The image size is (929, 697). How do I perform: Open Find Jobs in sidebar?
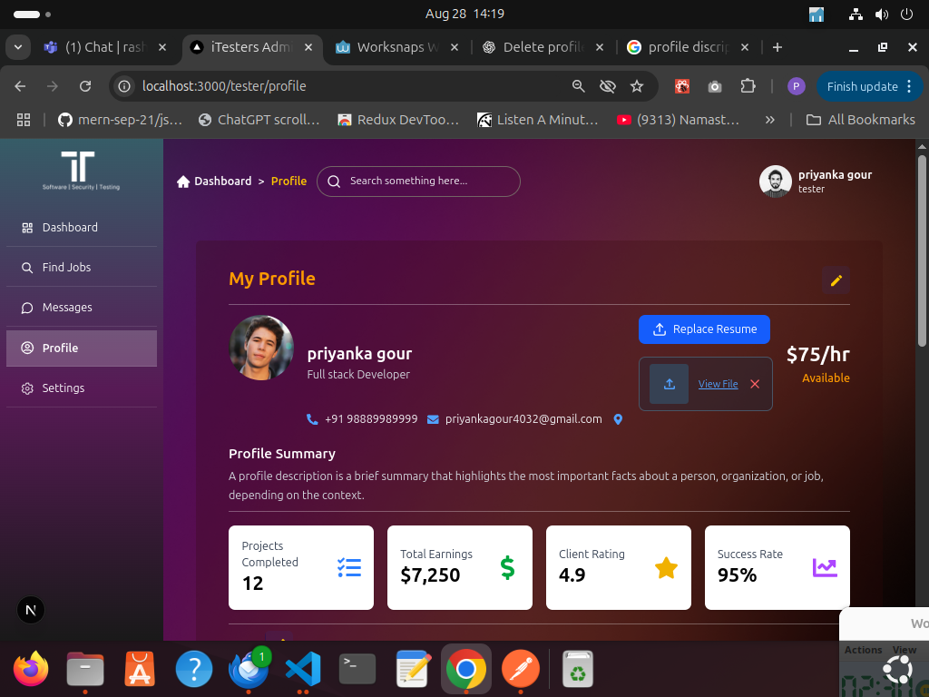pos(66,268)
